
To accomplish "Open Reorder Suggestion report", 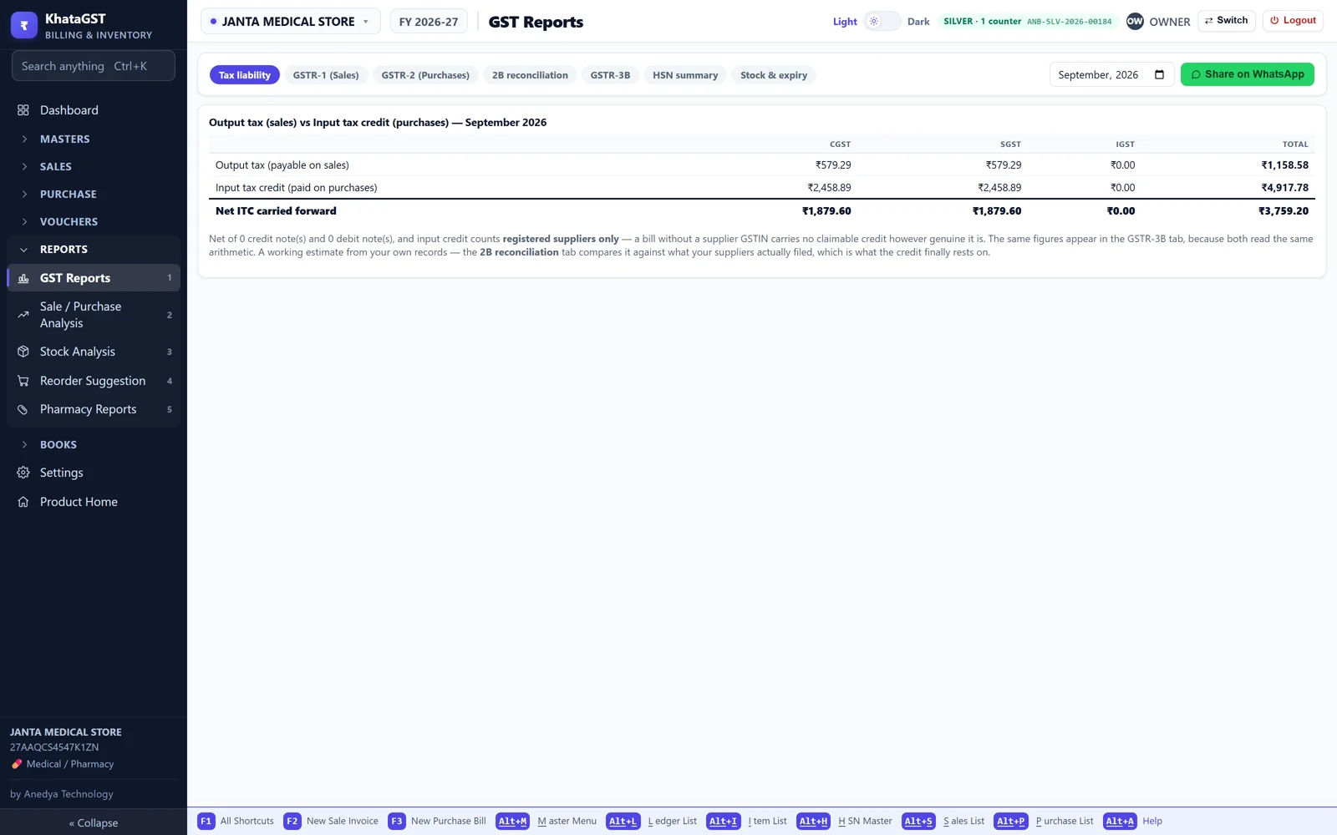I will tap(94, 381).
